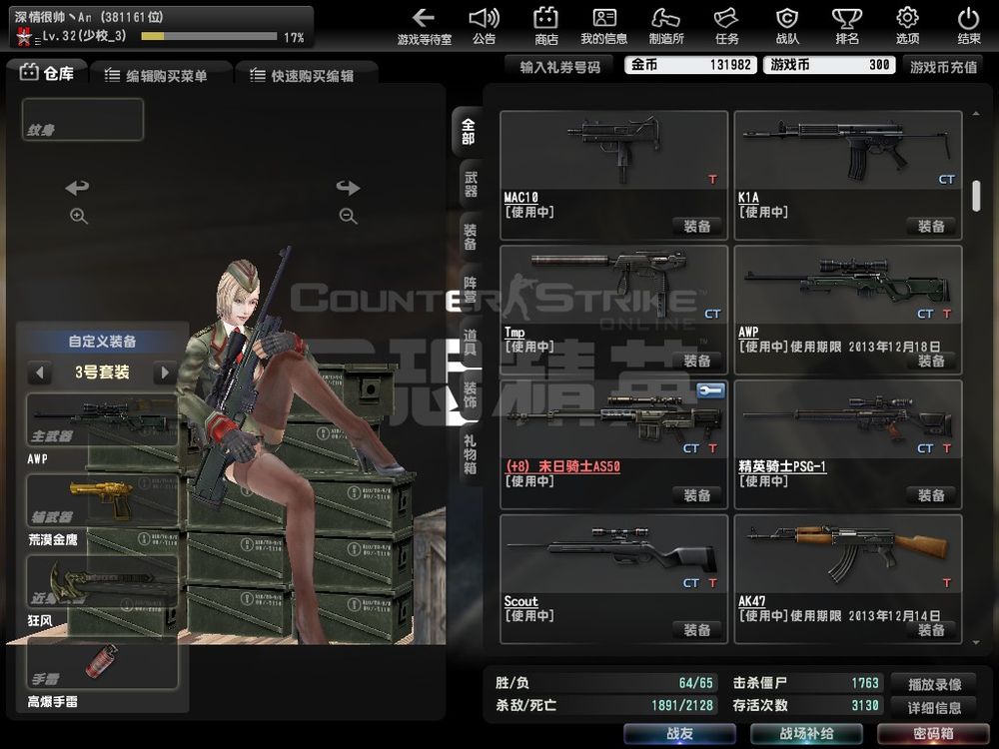Click the 结束 power icon to exit
Screen dimensions: 999x749
(x=968, y=26)
